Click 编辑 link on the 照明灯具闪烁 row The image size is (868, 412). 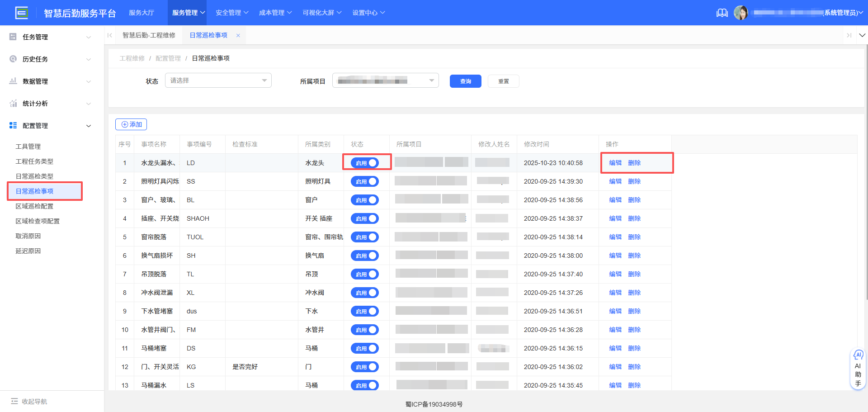click(x=615, y=181)
